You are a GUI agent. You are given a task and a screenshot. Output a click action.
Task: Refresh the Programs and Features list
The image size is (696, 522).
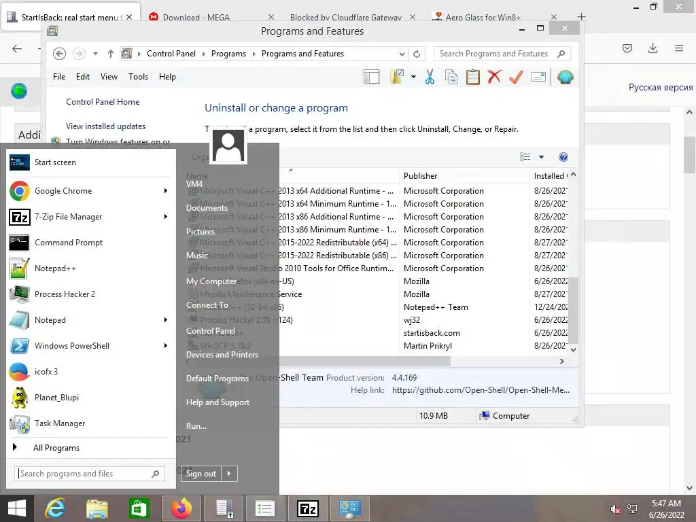417,54
